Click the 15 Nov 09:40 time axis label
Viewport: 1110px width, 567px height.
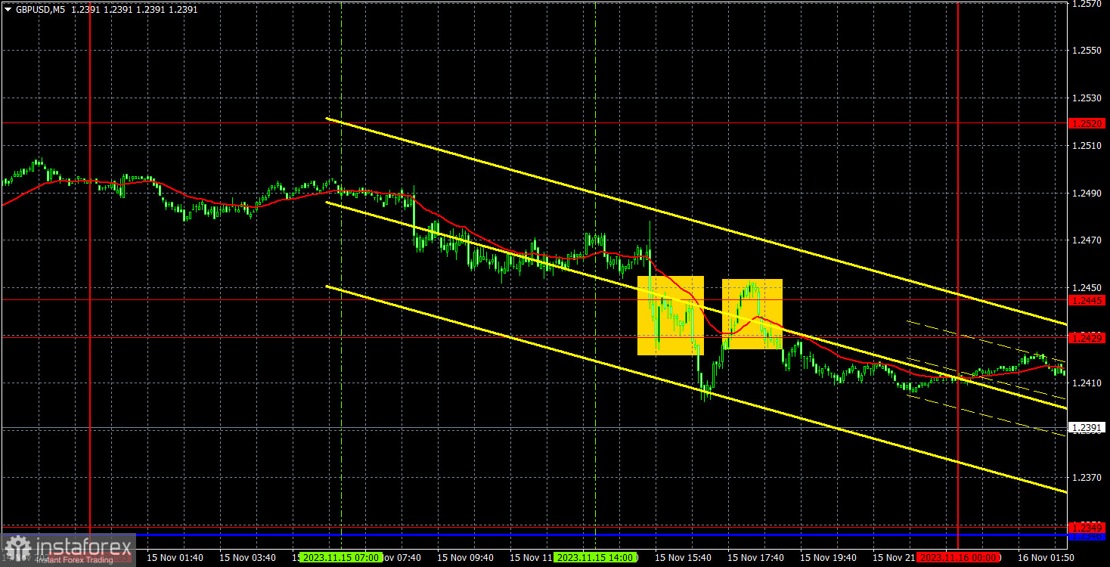[466, 558]
